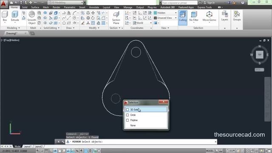Open the Groups panel button
Image resolution: width=272 pixels, height=153 pixels.
pyautogui.click(x=237, y=16)
